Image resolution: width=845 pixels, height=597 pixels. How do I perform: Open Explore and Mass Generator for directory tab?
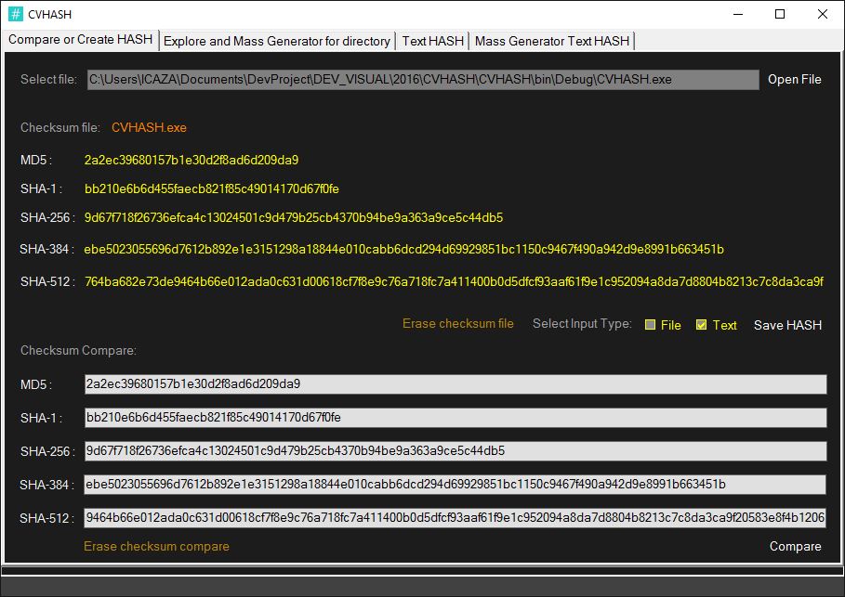(x=277, y=42)
